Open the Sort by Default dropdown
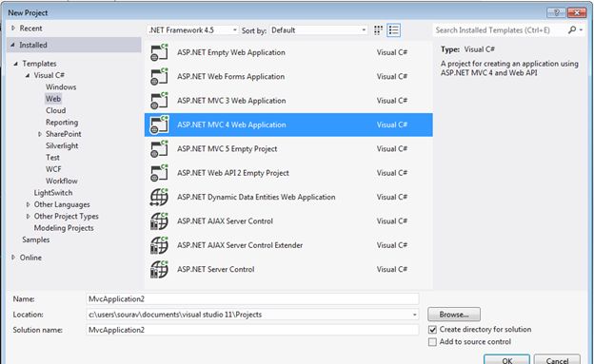The image size is (594, 364). [318, 30]
